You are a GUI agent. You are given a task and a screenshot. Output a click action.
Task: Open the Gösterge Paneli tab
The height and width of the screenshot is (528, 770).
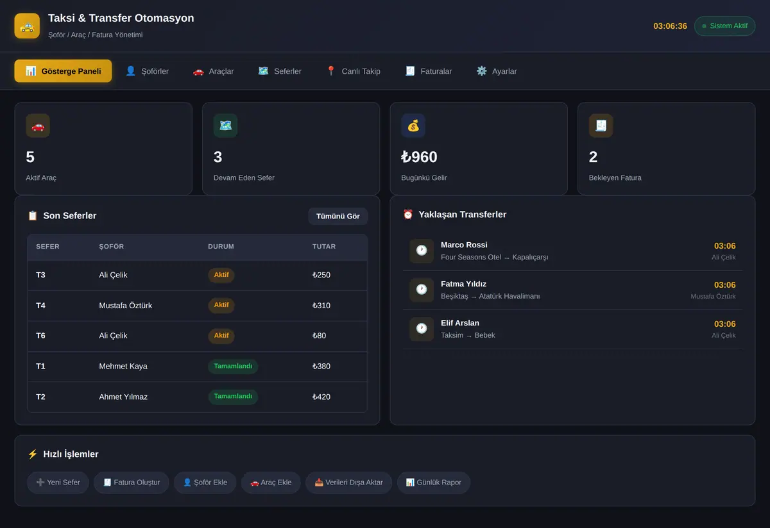63,71
